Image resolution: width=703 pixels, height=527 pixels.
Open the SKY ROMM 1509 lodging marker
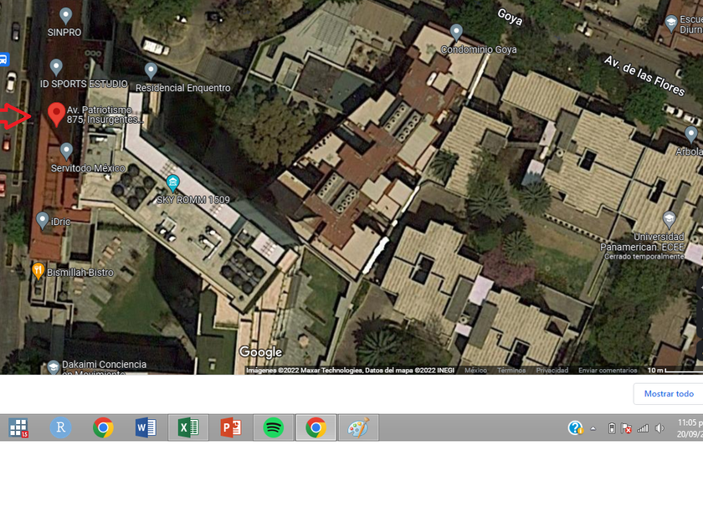173,182
